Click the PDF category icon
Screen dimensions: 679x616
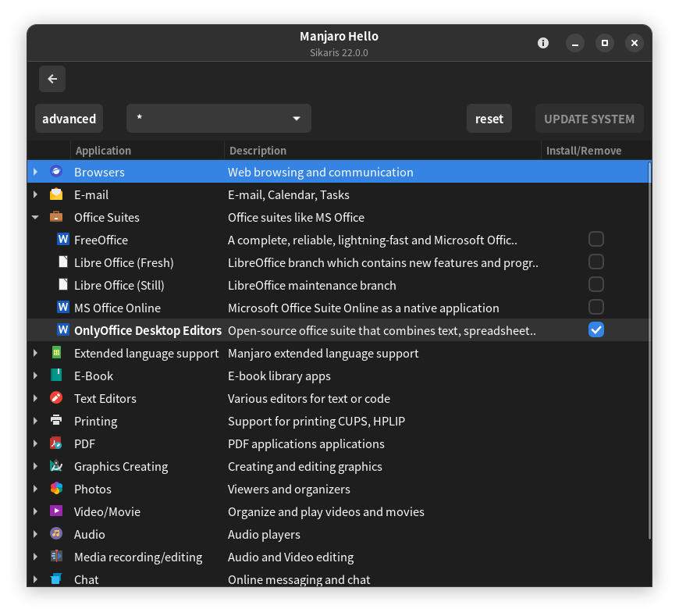[56, 443]
